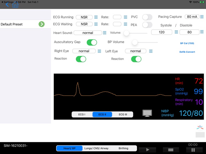Click the BP Volume slider knob
This screenshot has width=206, height=154.
[x=135, y=42]
